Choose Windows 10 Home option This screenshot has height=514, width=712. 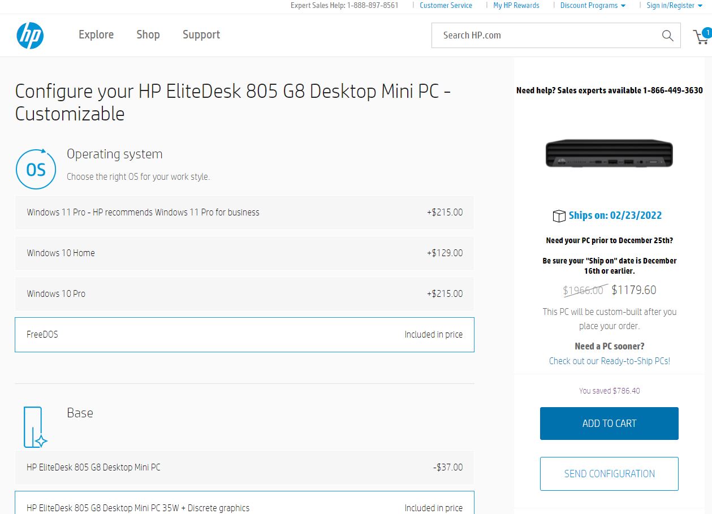point(244,253)
